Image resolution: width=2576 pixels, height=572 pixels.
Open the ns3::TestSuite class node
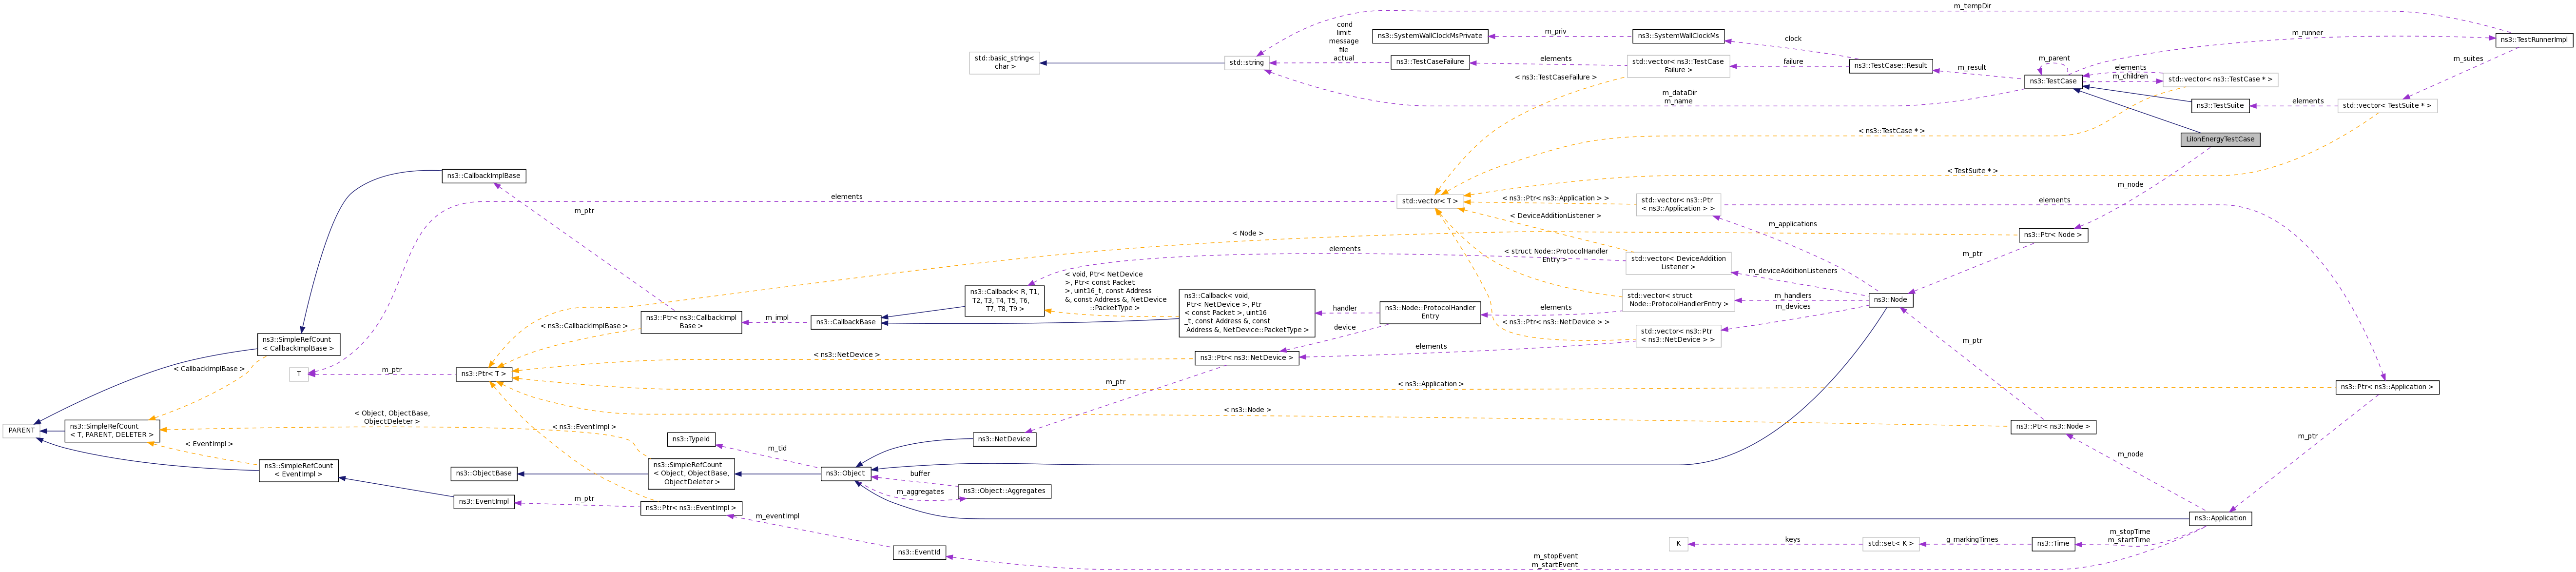click(x=2220, y=105)
